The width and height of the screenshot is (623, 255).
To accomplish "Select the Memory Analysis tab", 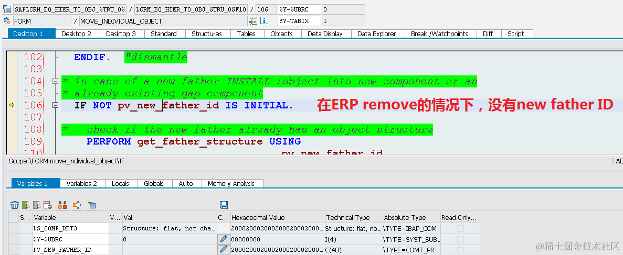I will (231, 183).
